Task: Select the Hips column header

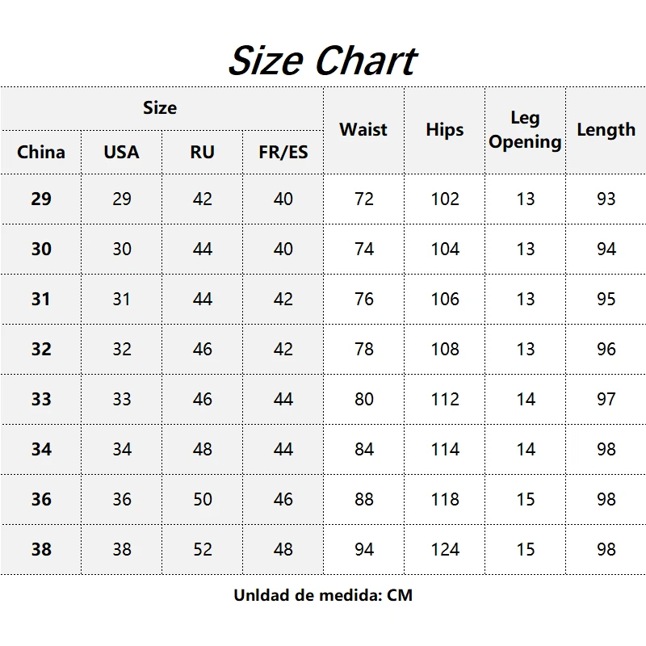Action: (x=444, y=129)
